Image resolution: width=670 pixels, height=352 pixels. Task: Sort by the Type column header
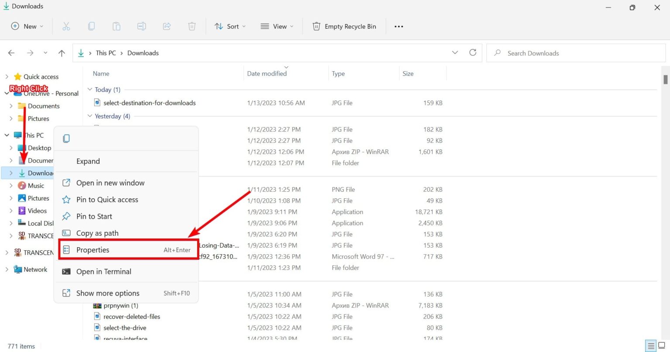[x=338, y=73]
